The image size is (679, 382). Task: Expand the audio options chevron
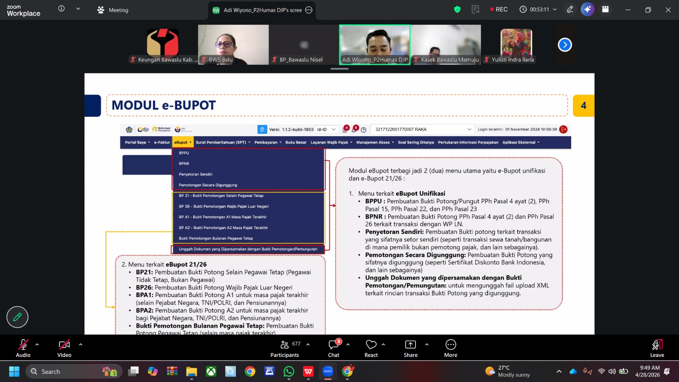click(x=37, y=344)
